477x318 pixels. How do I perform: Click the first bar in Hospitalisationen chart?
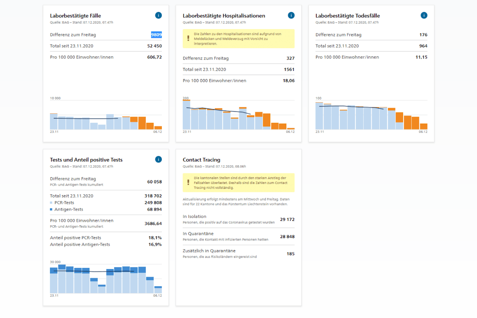pyautogui.click(x=186, y=114)
